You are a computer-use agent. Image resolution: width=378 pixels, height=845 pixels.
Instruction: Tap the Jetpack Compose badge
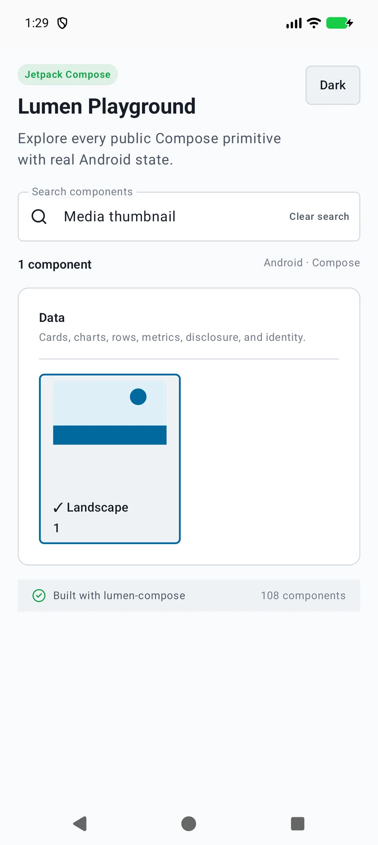click(68, 74)
